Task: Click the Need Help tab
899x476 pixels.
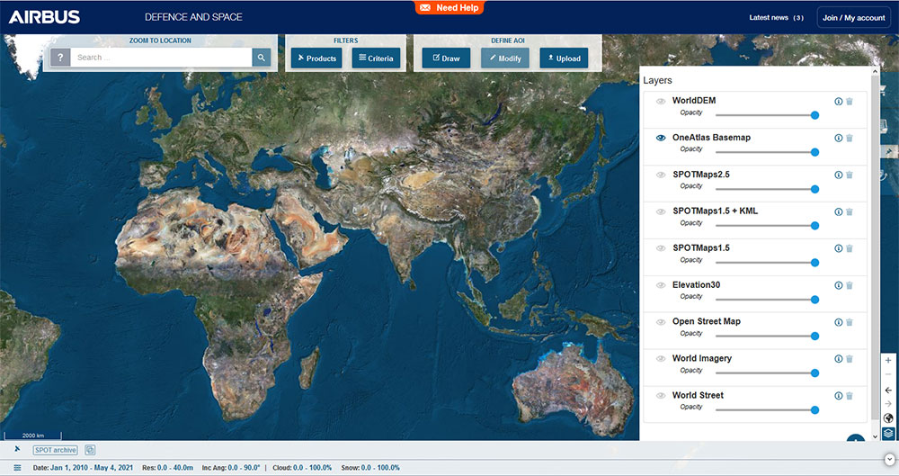Action: tap(449, 7)
